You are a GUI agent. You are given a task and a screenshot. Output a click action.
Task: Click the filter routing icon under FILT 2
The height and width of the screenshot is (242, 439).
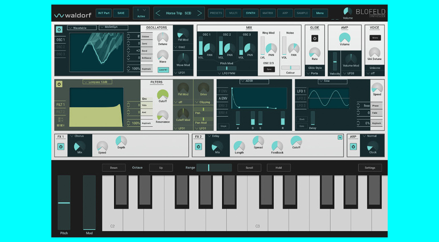[61, 120]
